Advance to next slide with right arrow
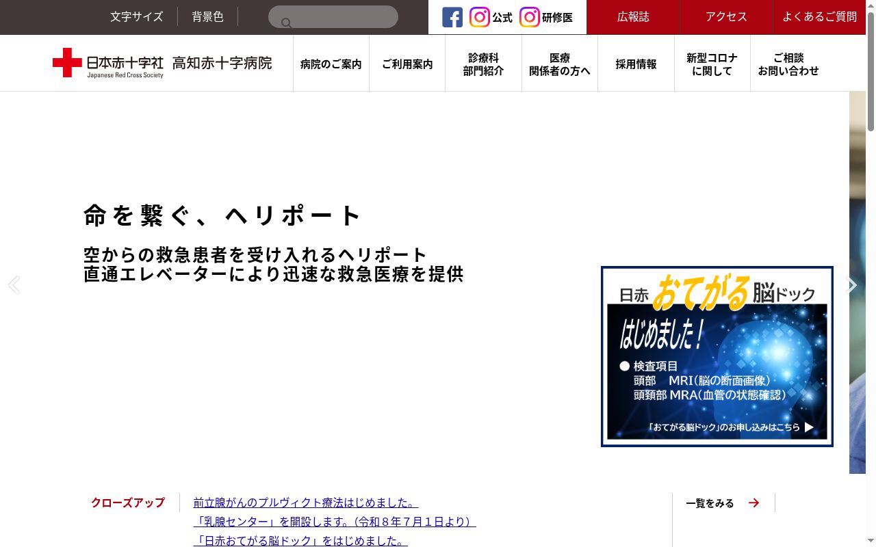876x547 pixels. pyautogui.click(x=851, y=285)
